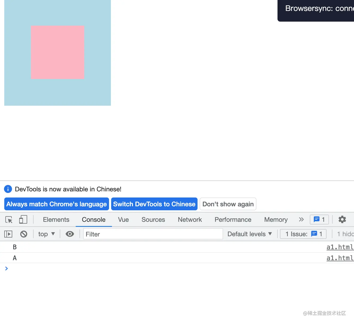Select the console log message B
Screen dimensions: 354x324
(x=15, y=247)
